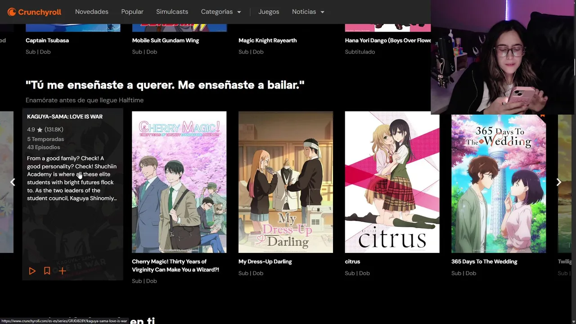
Task: Click the 43 Episodios text
Action: click(x=43, y=147)
